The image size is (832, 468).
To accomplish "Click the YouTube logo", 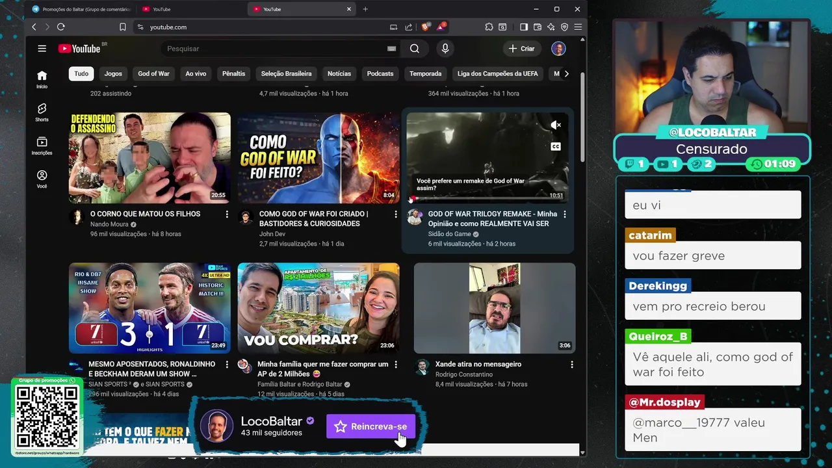I will tap(79, 49).
